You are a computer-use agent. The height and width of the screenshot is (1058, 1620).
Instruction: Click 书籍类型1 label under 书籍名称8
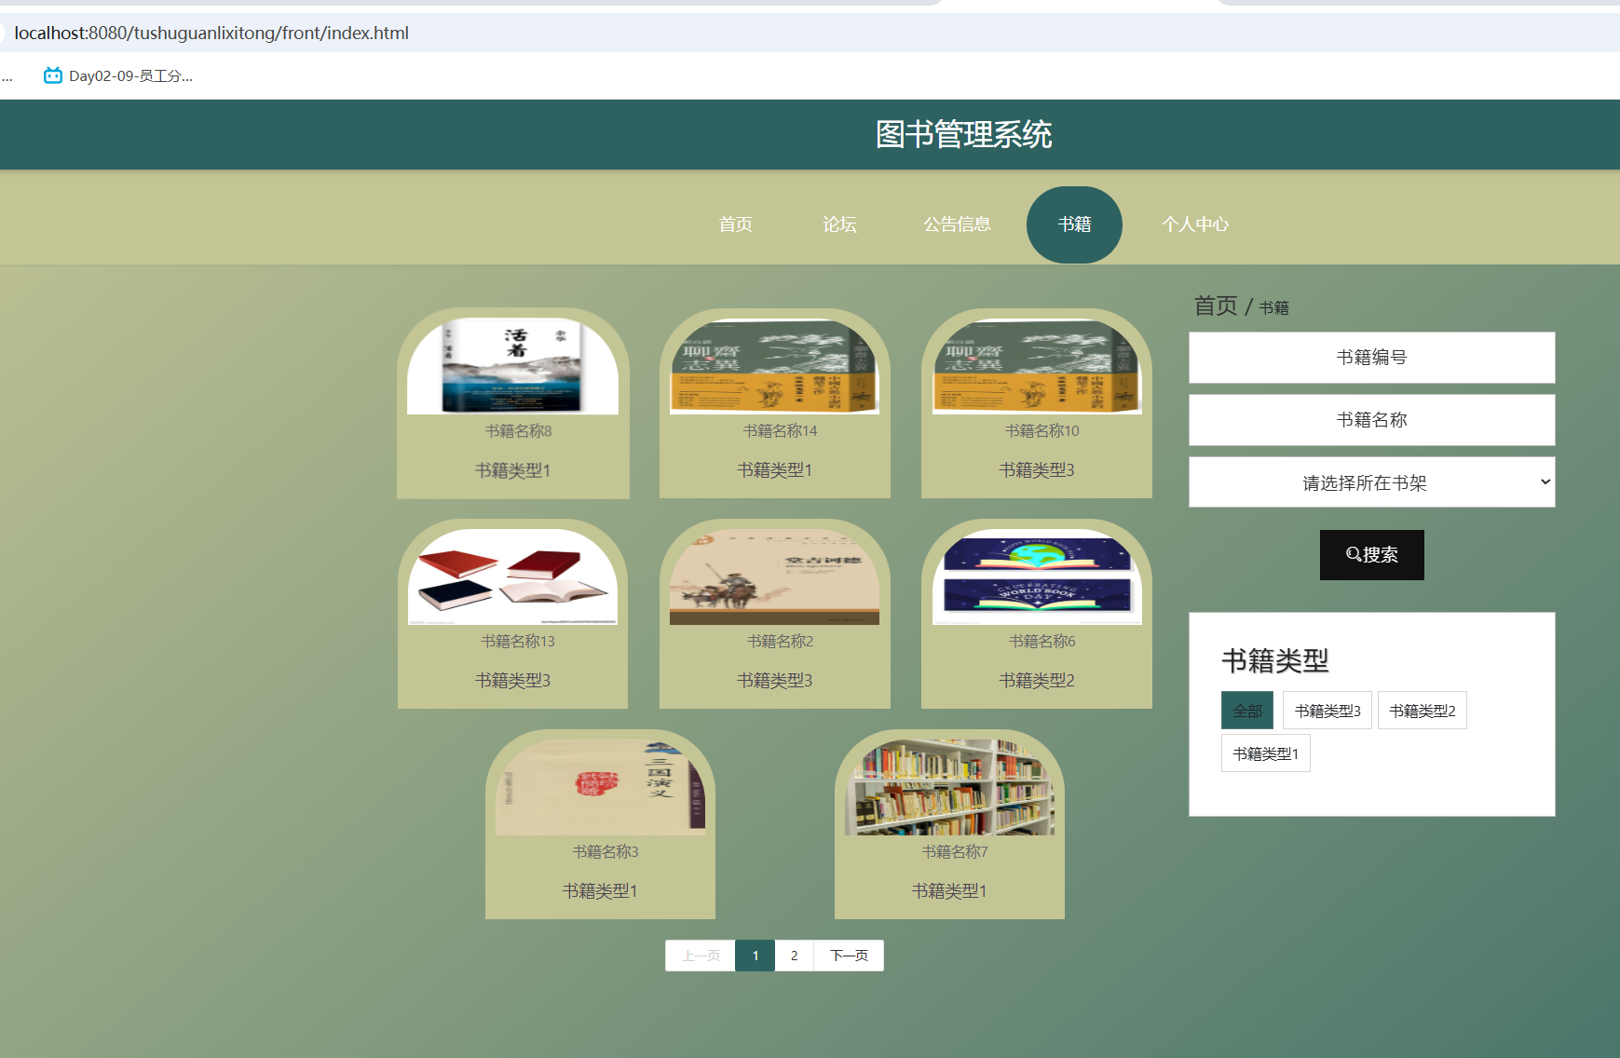point(512,471)
